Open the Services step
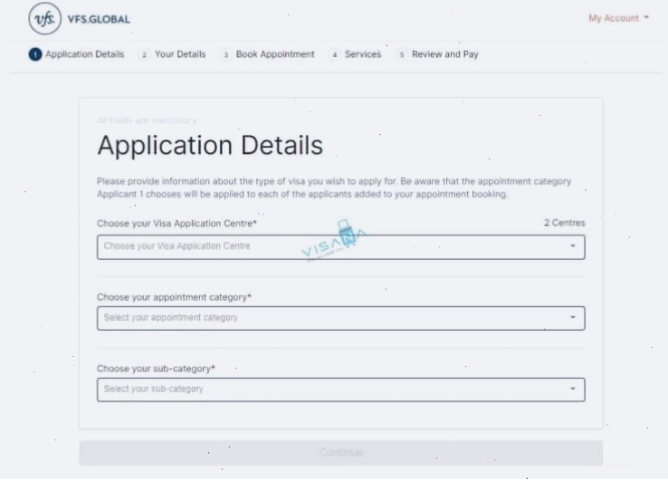Viewport: 668px width, 480px height. [x=363, y=54]
